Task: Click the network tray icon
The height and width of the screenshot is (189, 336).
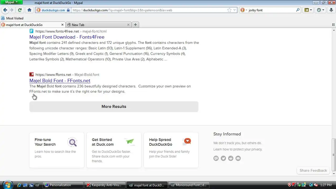Action: [311, 185]
